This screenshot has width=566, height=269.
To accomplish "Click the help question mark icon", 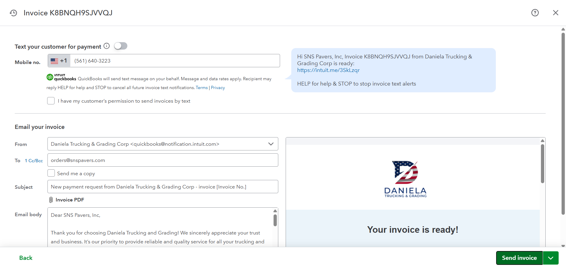I will click(x=535, y=13).
